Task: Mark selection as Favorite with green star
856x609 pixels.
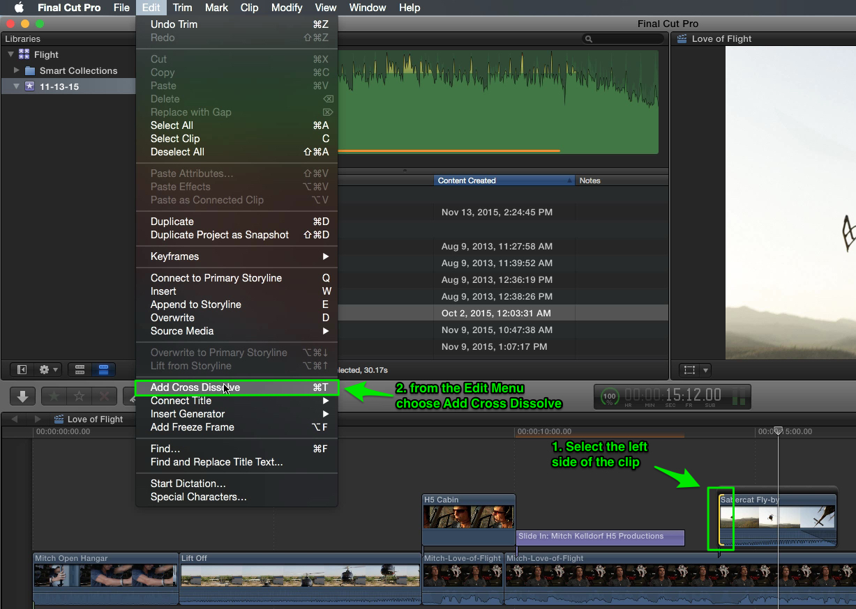Action: (54, 396)
